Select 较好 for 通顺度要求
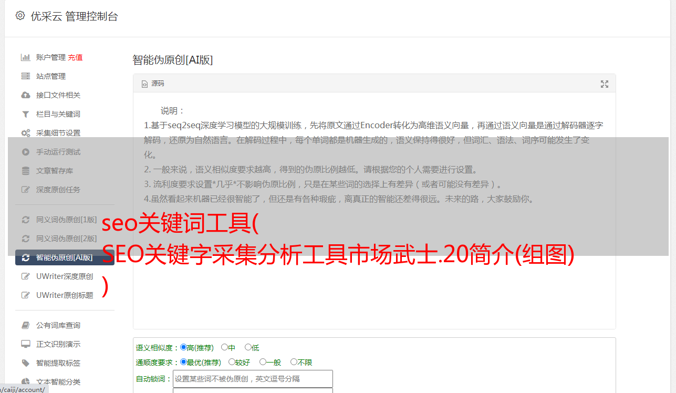676x393 pixels. [x=232, y=362]
